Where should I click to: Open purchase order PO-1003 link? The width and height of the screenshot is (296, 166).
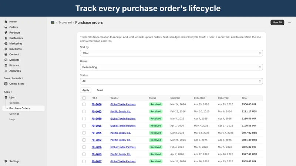pos(97,111)
